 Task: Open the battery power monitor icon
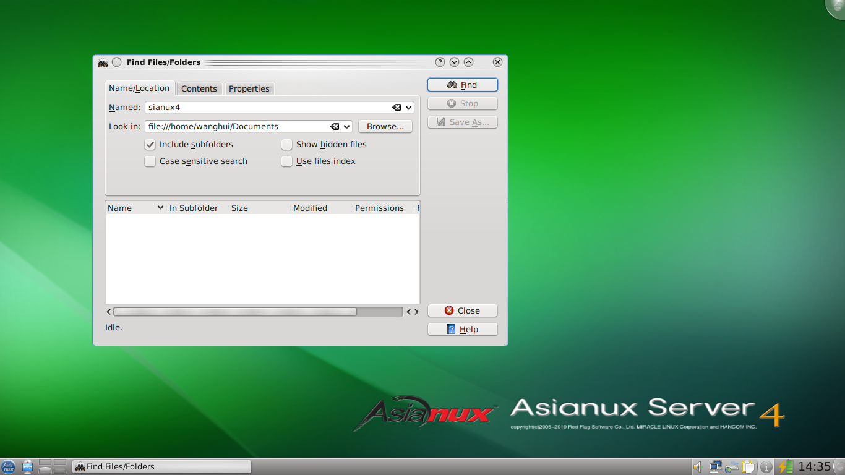pyautogui.click(x=786, y=467)
